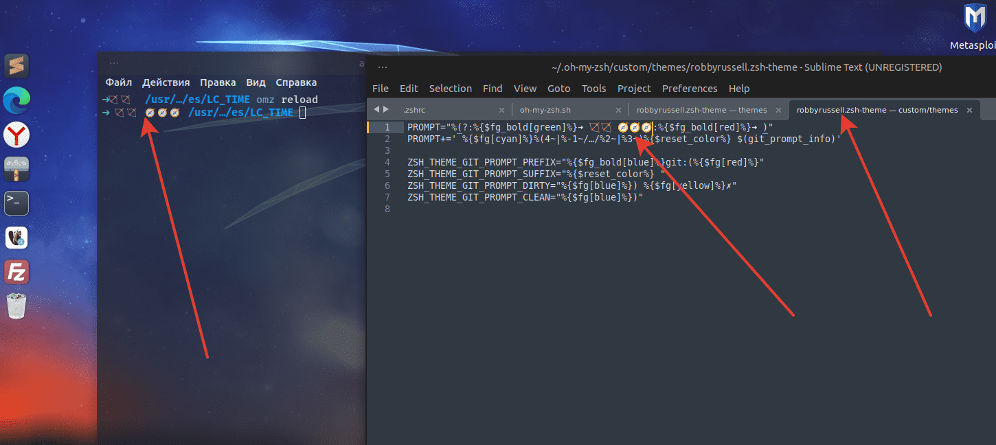Screen dimensions: 996x445
Task: Open the Preferences menu in Sublime Text
Action: (690, 89)
